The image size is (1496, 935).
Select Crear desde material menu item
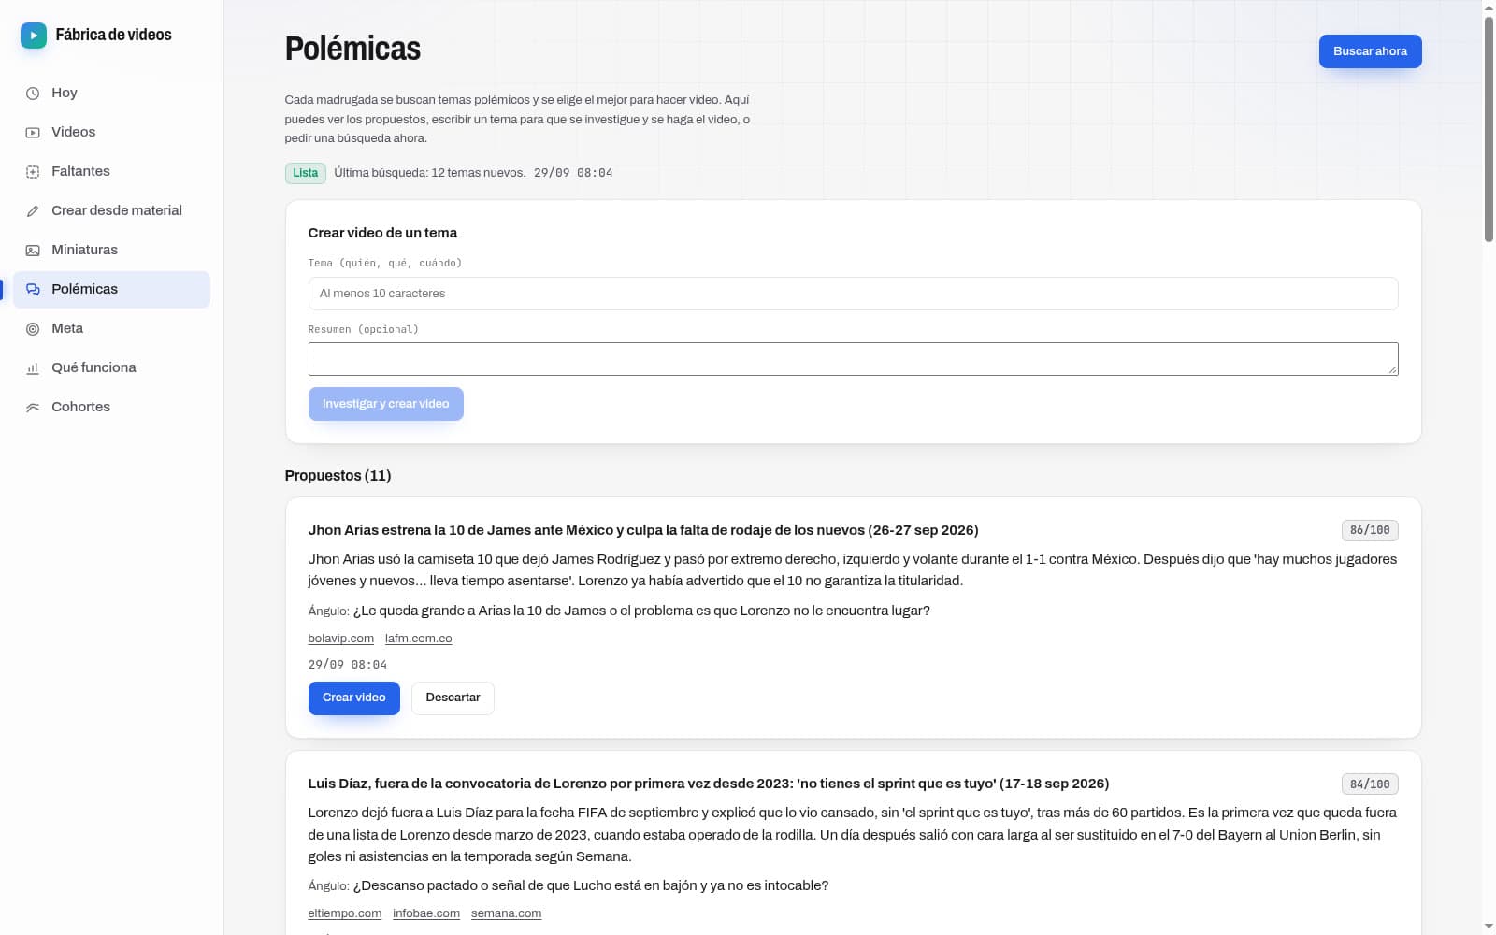(x=111, y=210)
